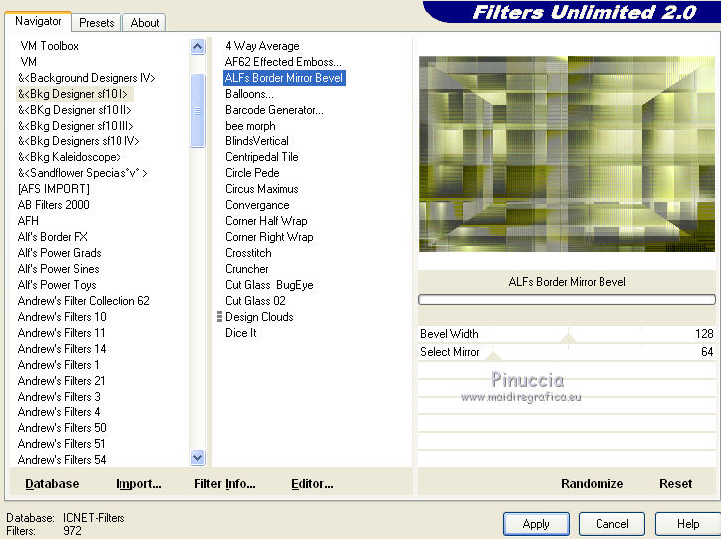Viewport: 721px width, 539px height.
Task: Select the bee morph filter
Action: pyautogui.click(x=250, y=126)
